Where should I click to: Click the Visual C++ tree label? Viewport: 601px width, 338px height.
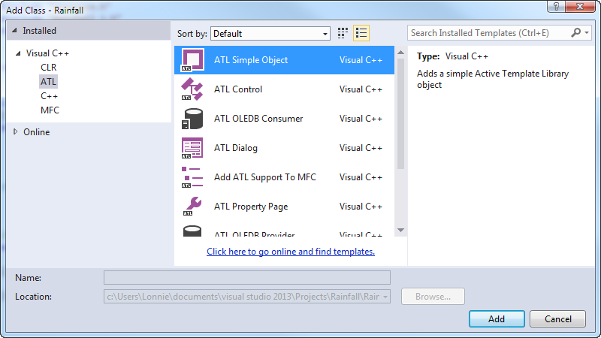coord(47,53)
